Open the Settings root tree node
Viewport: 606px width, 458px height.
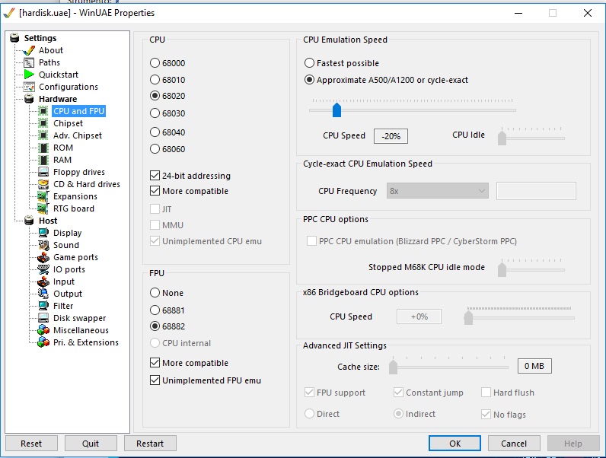tap(40, 38)
